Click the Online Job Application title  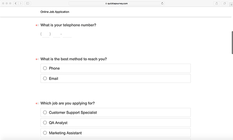click(x=55, y=12)
